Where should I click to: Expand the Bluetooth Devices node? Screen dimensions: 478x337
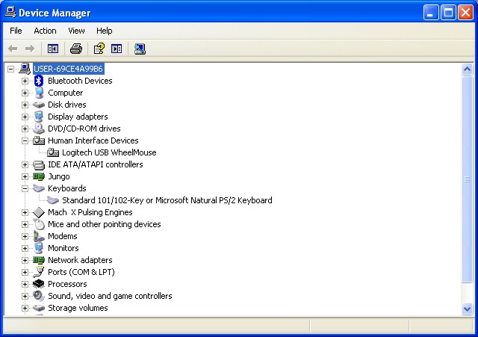(x=25, y=81)
